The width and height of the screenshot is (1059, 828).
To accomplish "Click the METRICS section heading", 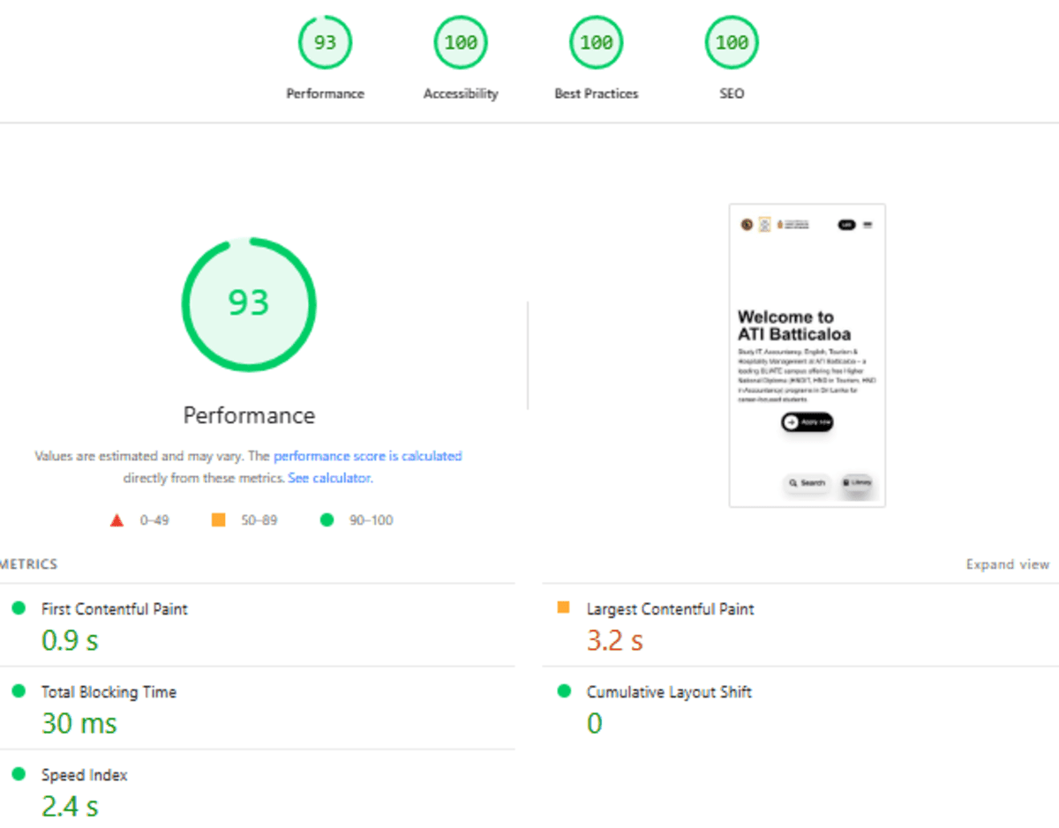I will click(x=28, y=564).
